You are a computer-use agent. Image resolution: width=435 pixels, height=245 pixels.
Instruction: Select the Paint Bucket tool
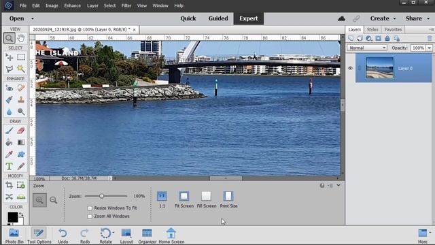click(9, 142)
